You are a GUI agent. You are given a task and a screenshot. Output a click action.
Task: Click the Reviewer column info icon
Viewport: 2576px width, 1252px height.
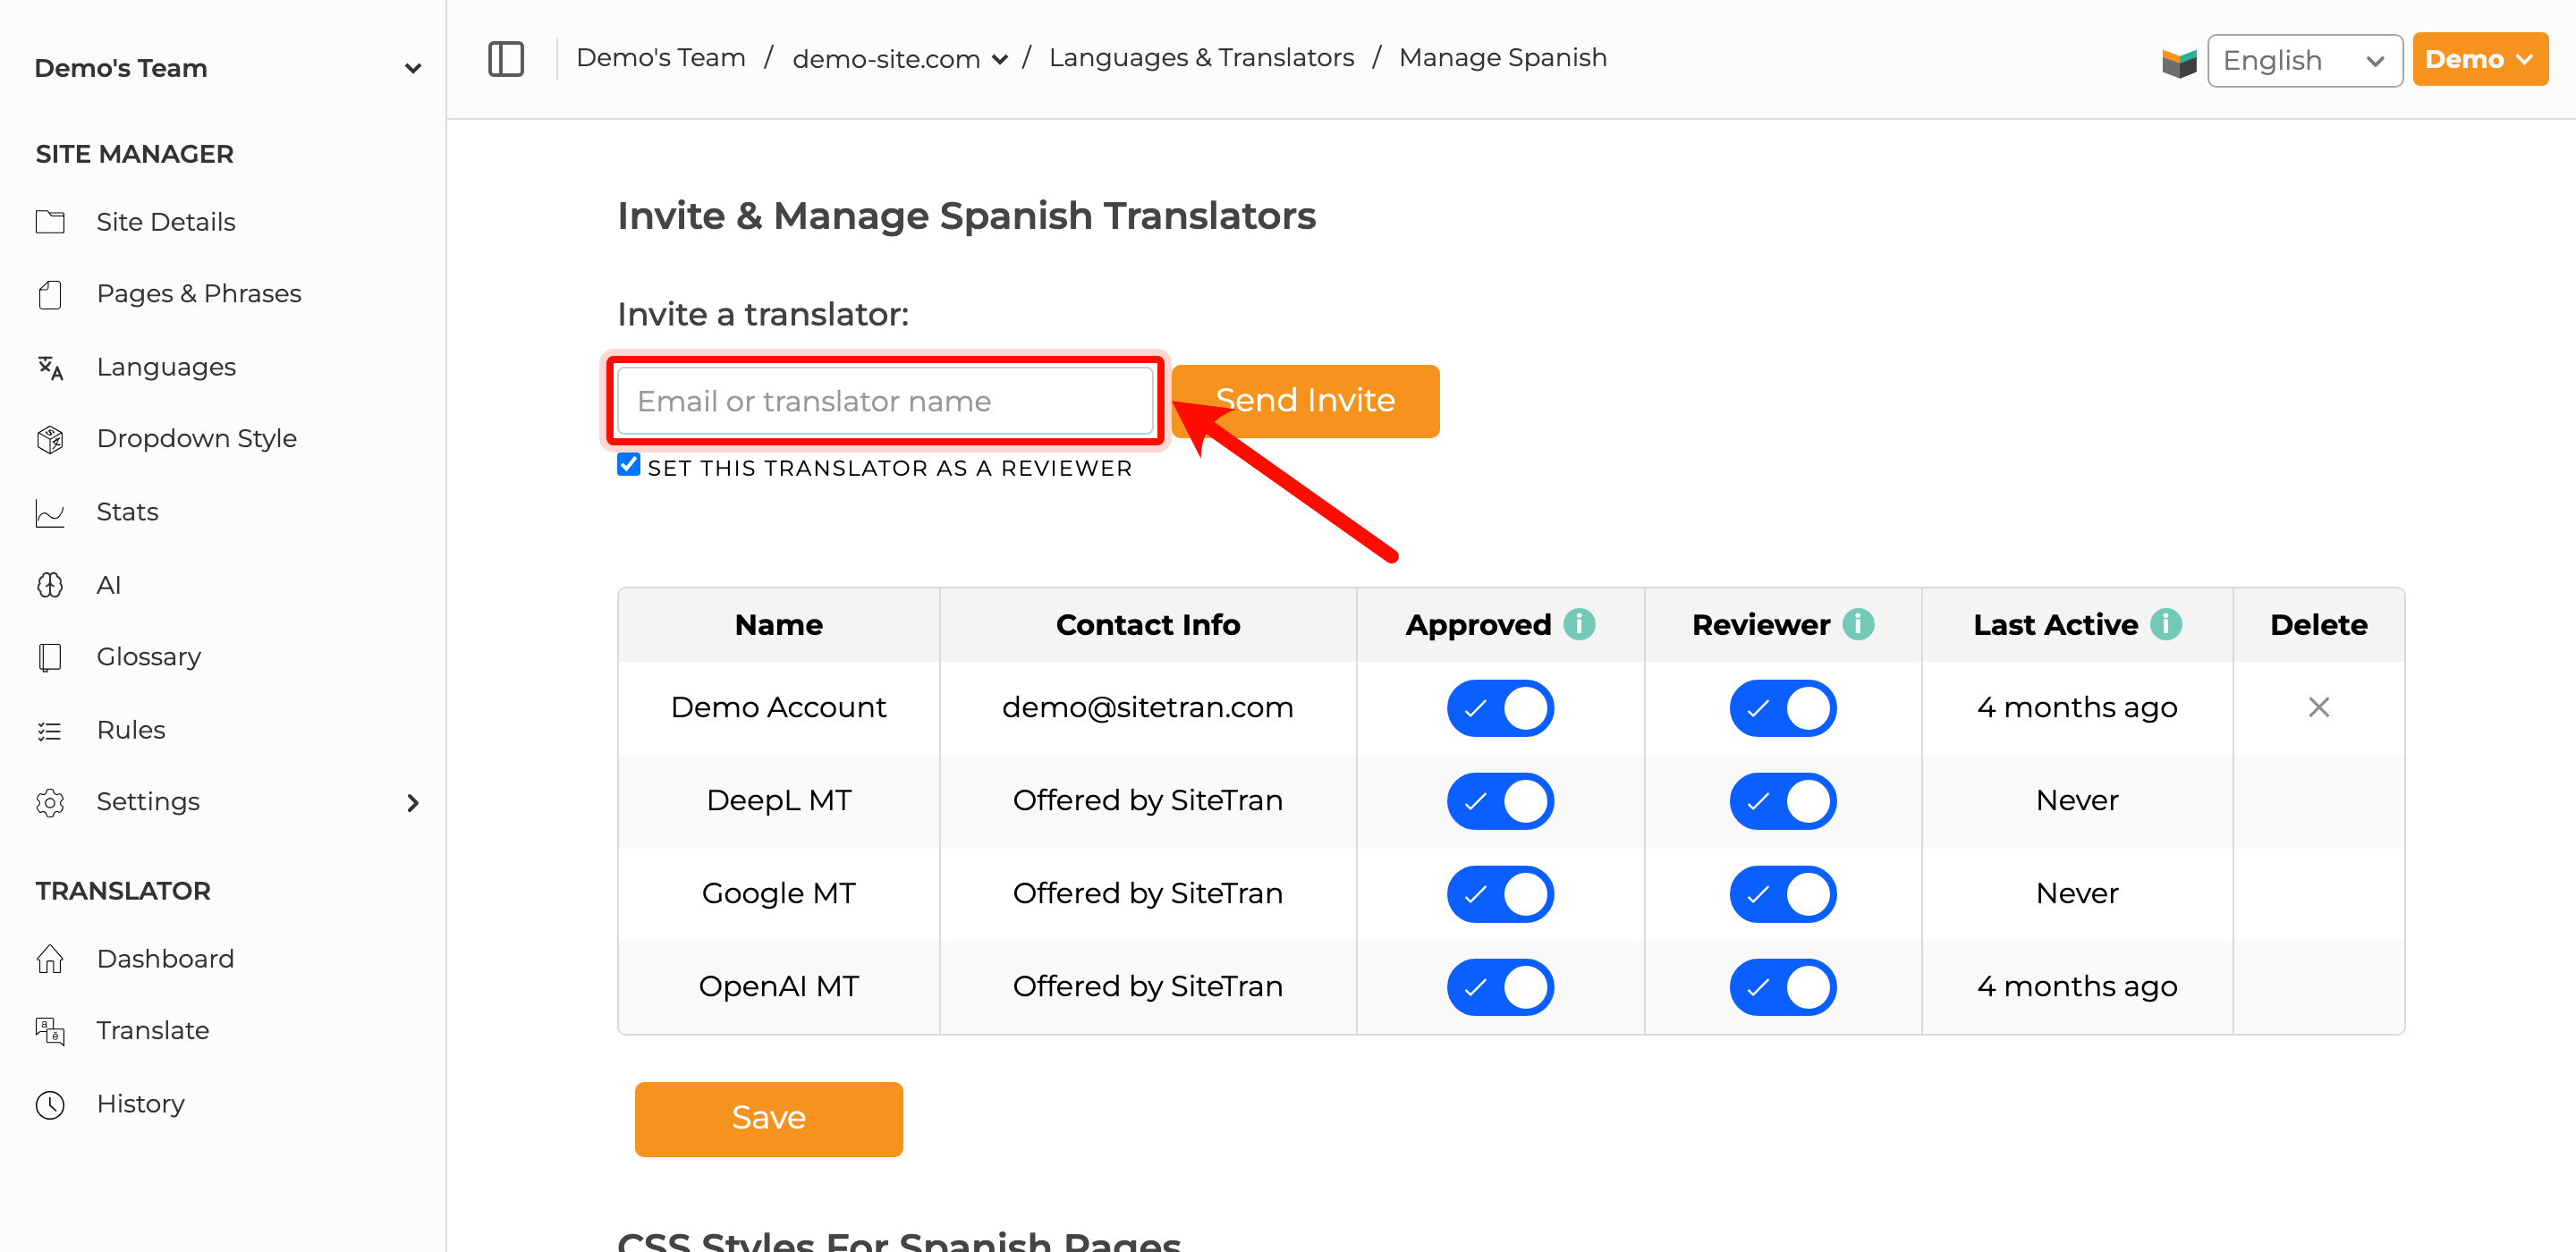pyautogui.click(x=1858, y=624)
